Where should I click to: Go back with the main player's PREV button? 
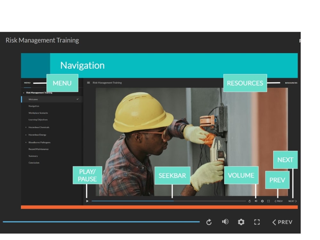point(282,222)
